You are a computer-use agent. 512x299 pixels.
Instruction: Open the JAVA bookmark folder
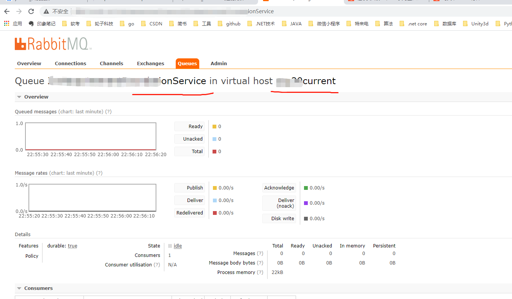(x=292, y=23)
